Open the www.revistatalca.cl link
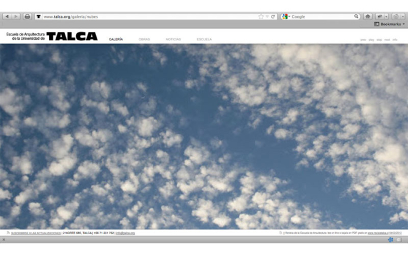408x255 pixels. coord(378,233)
